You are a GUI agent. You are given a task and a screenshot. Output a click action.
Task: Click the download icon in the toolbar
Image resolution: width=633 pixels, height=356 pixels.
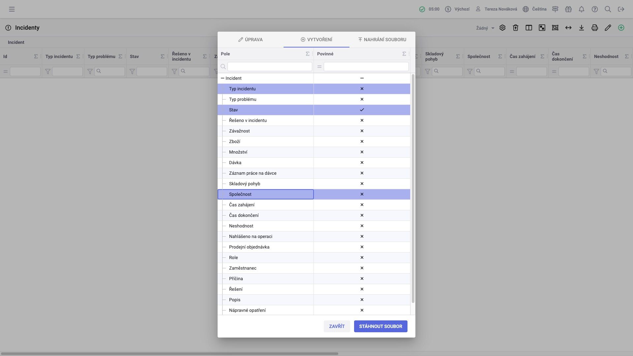[582, 28]
